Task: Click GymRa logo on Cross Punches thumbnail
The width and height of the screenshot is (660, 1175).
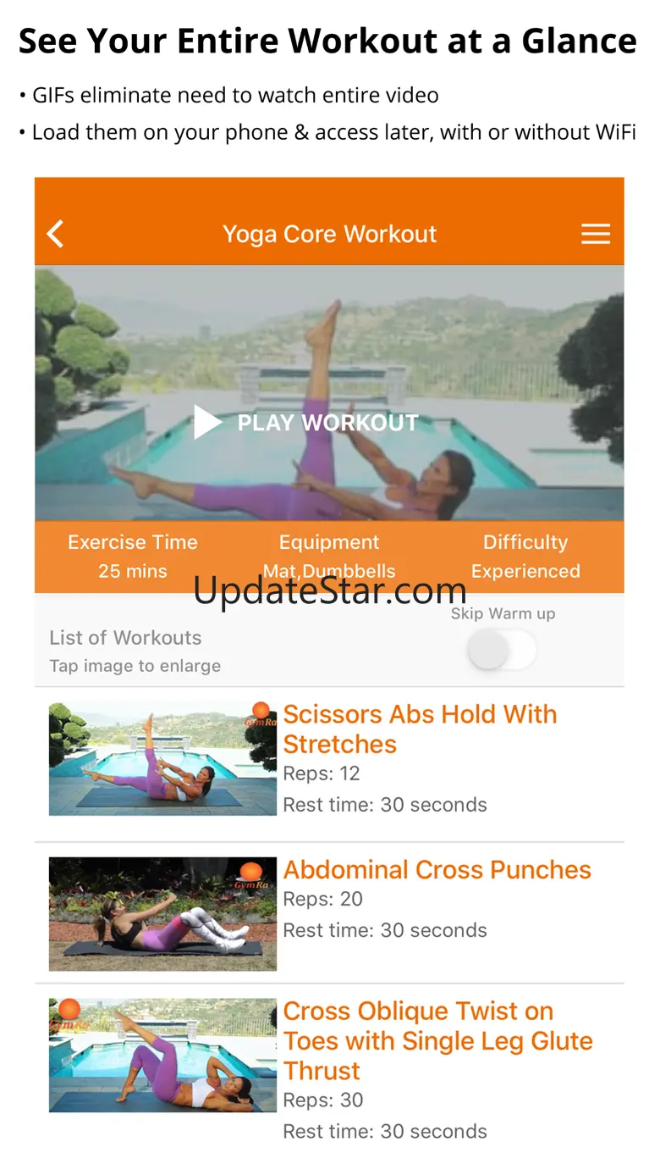Action: (x=251, y=875)
